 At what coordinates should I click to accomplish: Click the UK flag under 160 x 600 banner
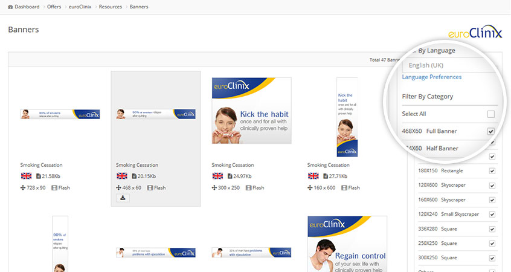tap(313, 176)
